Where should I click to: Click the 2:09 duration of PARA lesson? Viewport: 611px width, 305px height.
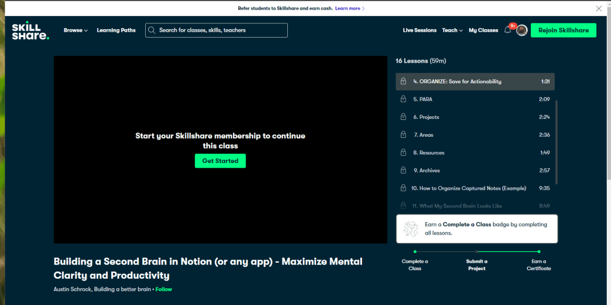pos(544,99)
